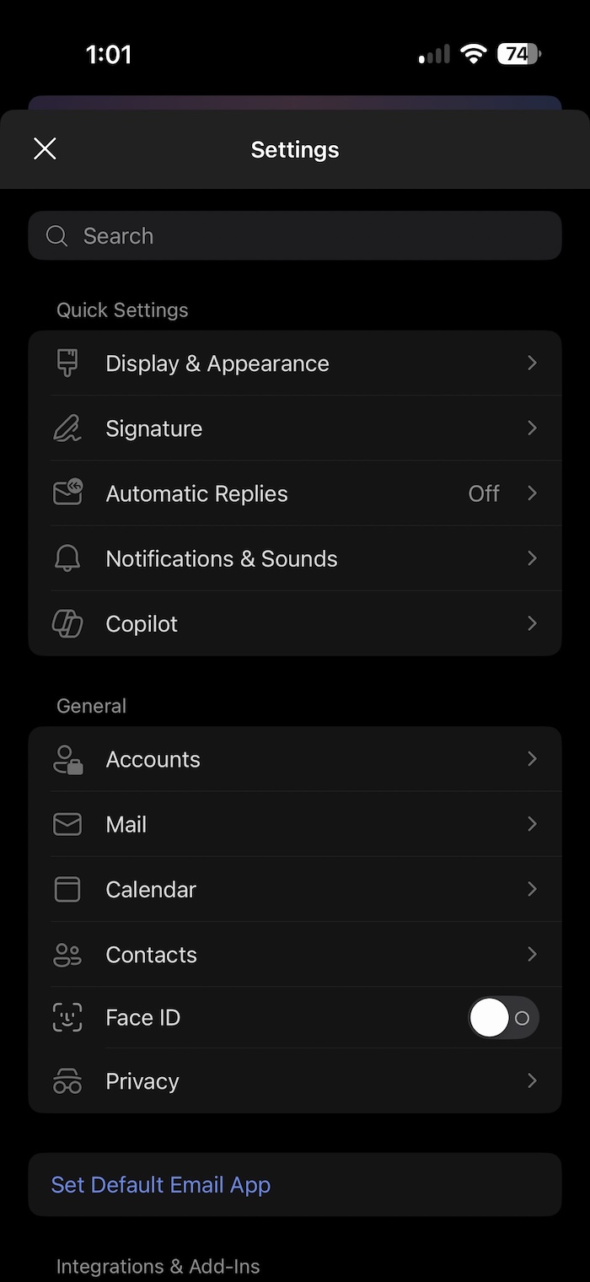This screenshot has width=590, height=1282.
Task: Open Notifications & Sounds settings
Action: pyautogui.click(x=295, y=558)
